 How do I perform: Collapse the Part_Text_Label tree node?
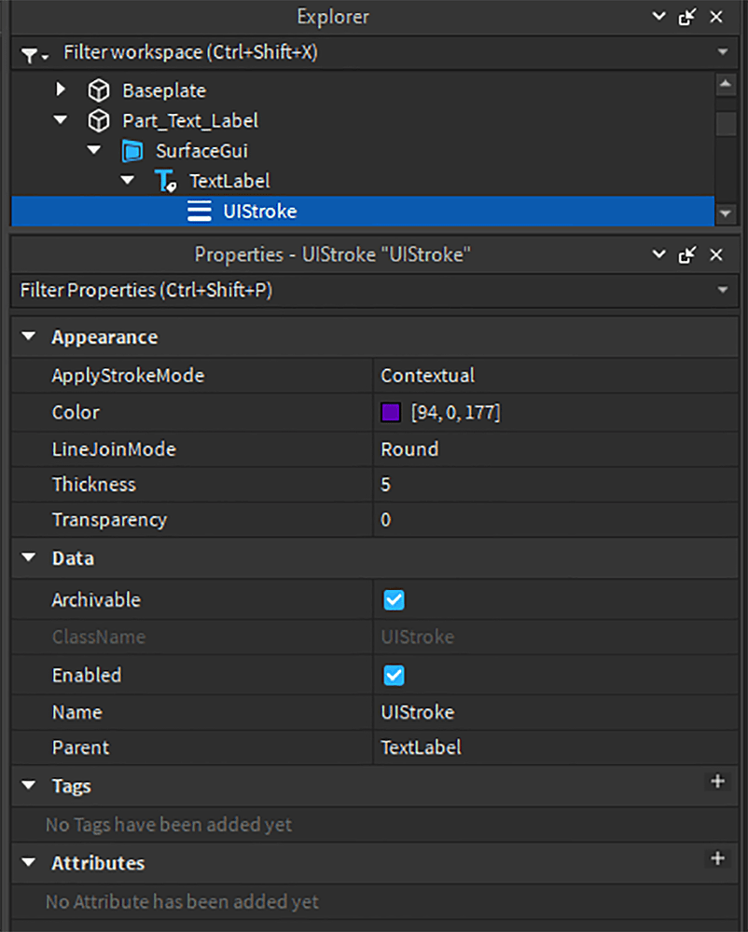click(60, 120)
